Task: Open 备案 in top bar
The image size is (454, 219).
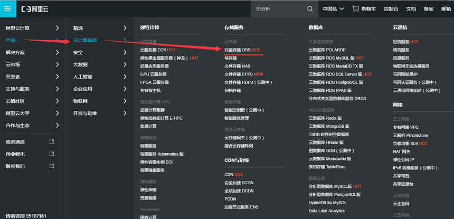Action: 429,9
